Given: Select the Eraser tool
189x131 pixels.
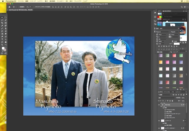Looking at the screenshot, I should click(x=6, y=31).
